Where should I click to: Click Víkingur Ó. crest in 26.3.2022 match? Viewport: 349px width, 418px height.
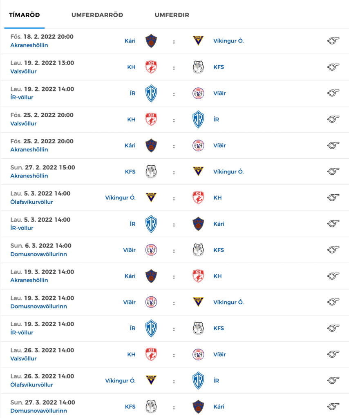[151, 380]
